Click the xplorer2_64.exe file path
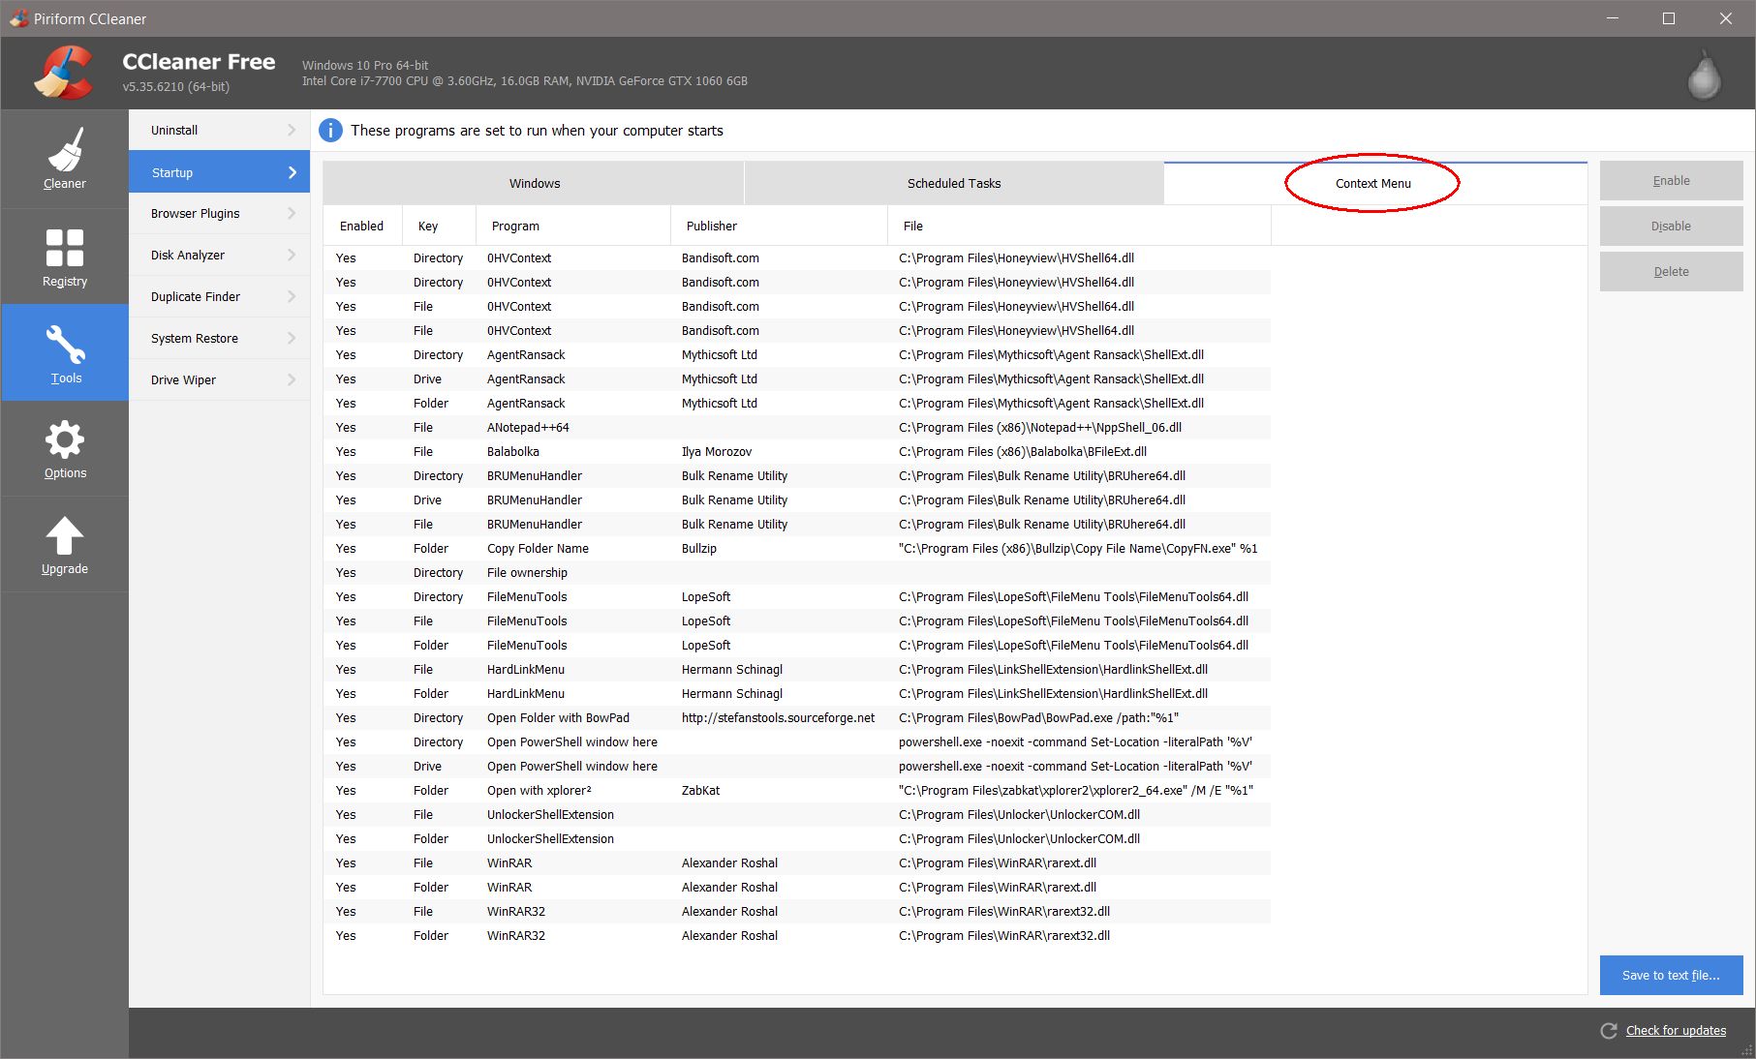This screenshot has height=1059, width=1756. pyautogui.click(x=1076, y=791)
